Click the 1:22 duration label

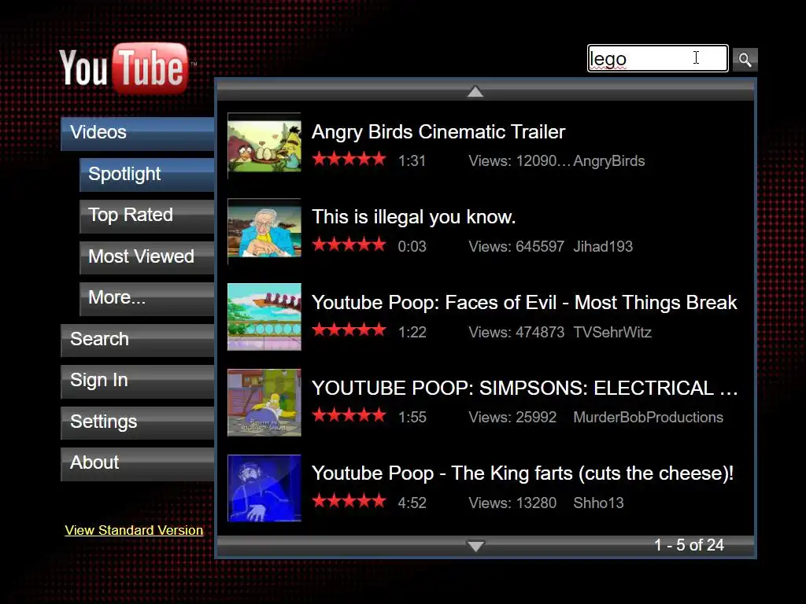pyautogui.click(x=412, y=333)
